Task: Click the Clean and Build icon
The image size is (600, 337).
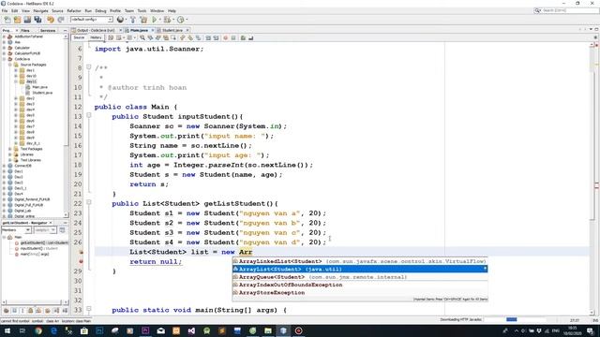Action: pyautogui.click(x=143, y=20)
